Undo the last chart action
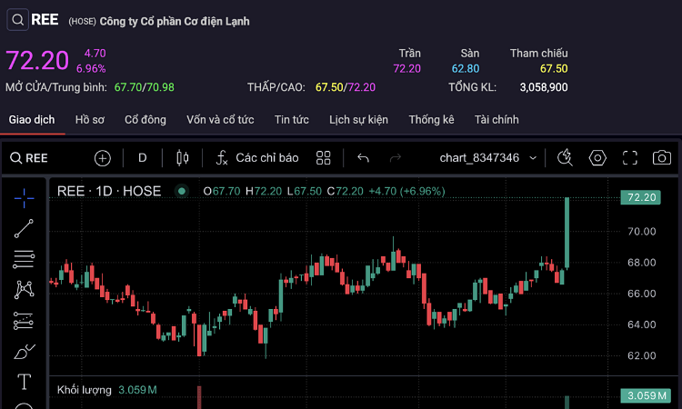 pyautogui.click(x=364, y=158)
